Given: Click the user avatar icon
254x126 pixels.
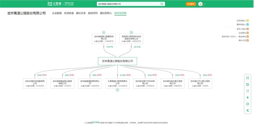Looking at the screenshot, I should (x=201, y=4).
